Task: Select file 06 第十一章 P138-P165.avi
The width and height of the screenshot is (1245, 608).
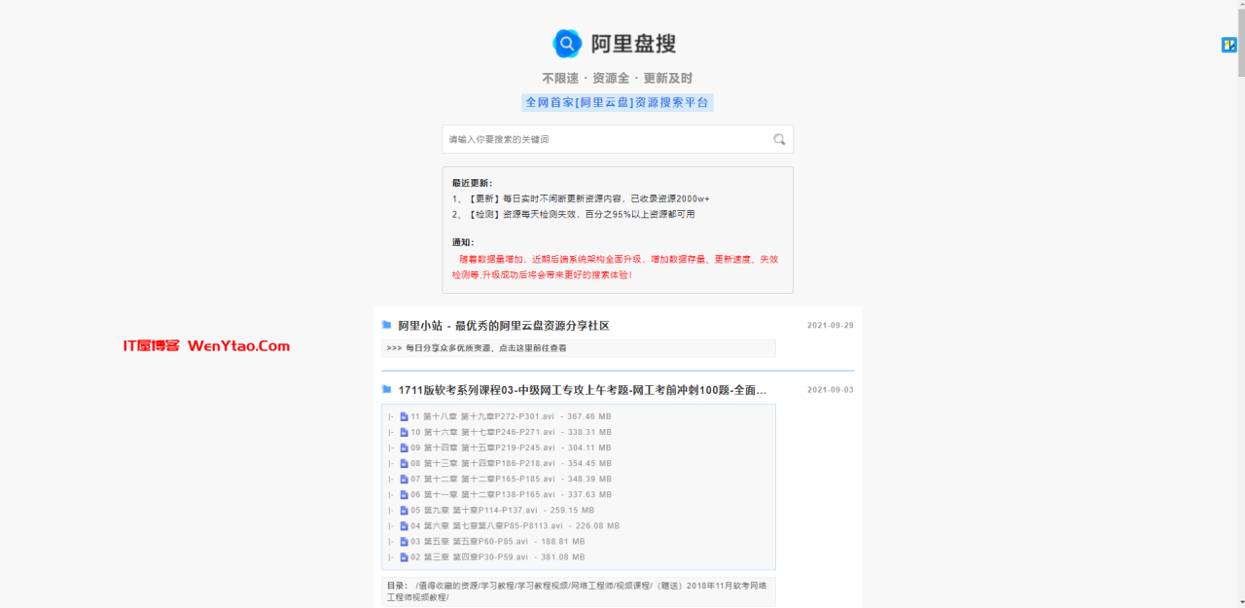Action: tap(482, 494)
